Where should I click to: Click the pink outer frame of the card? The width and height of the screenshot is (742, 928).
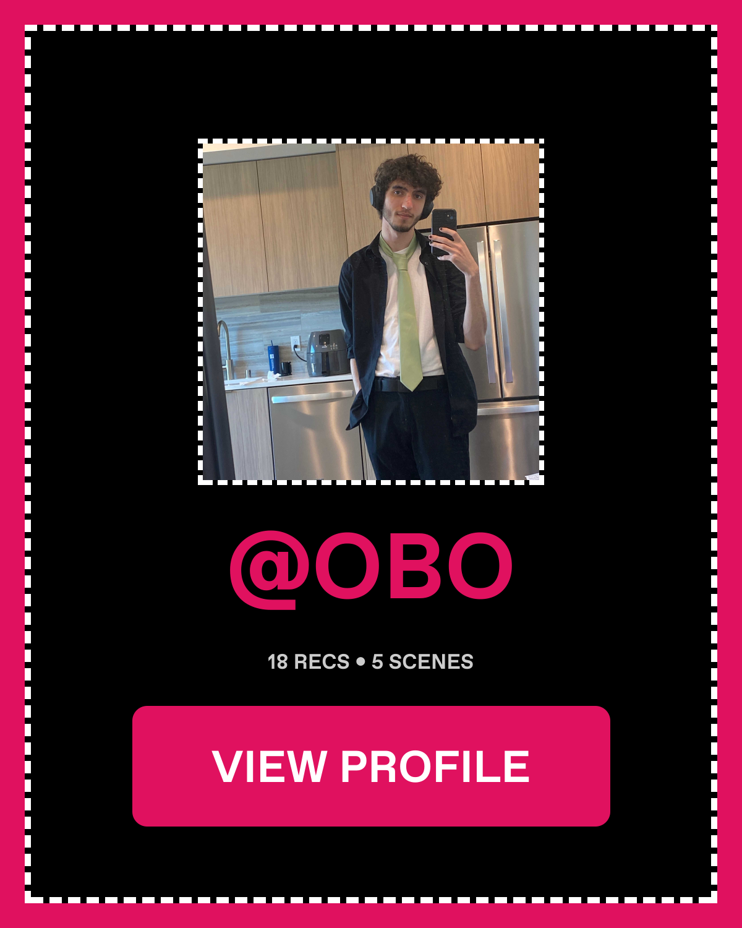point(371,12)
